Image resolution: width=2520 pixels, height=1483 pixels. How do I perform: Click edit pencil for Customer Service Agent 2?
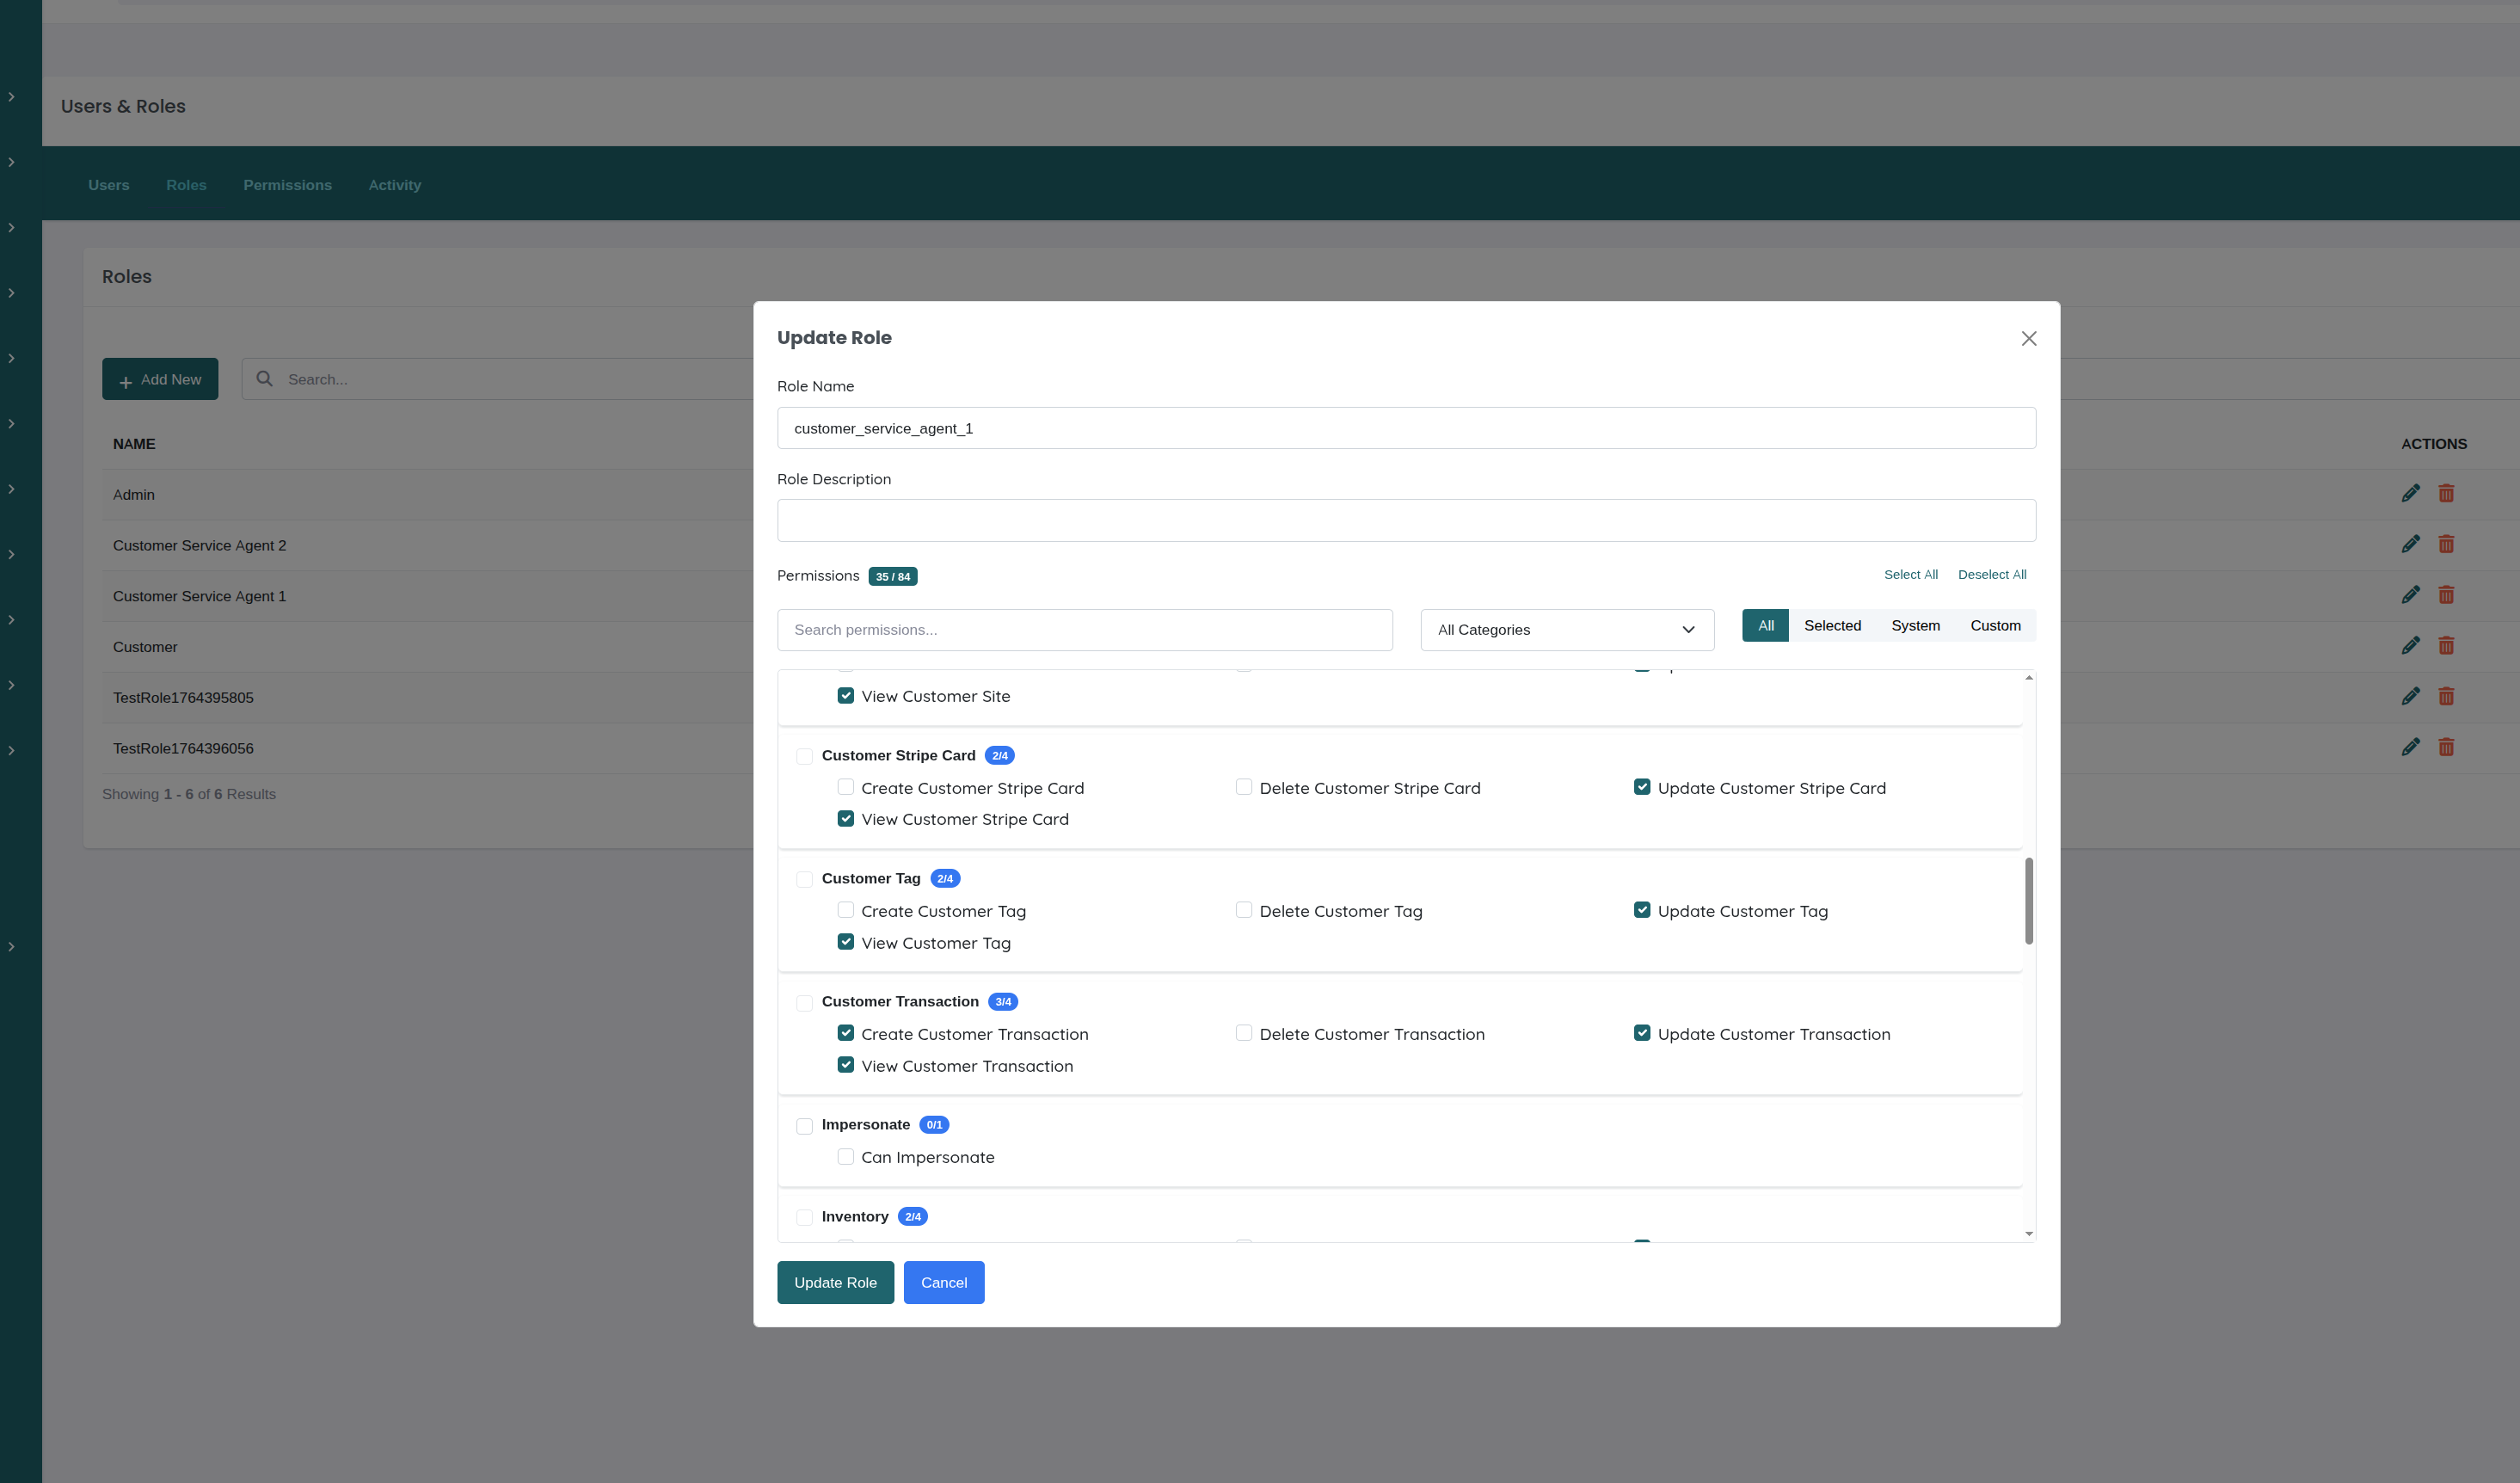(2410, 544)
